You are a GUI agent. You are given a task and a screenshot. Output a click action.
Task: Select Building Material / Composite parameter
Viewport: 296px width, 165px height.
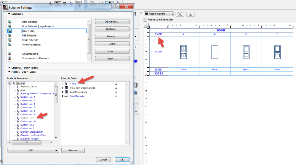click(37, 93)
